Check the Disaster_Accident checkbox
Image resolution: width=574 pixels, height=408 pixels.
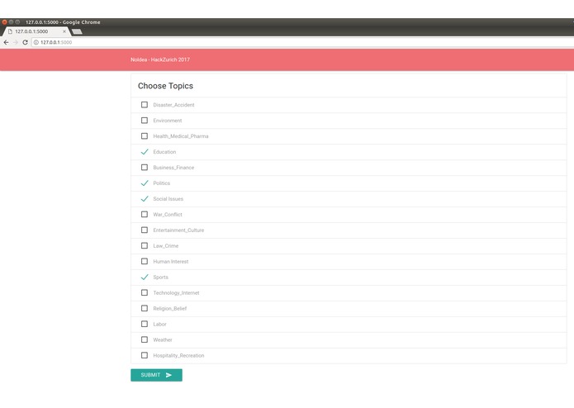[x=145, y=105]
